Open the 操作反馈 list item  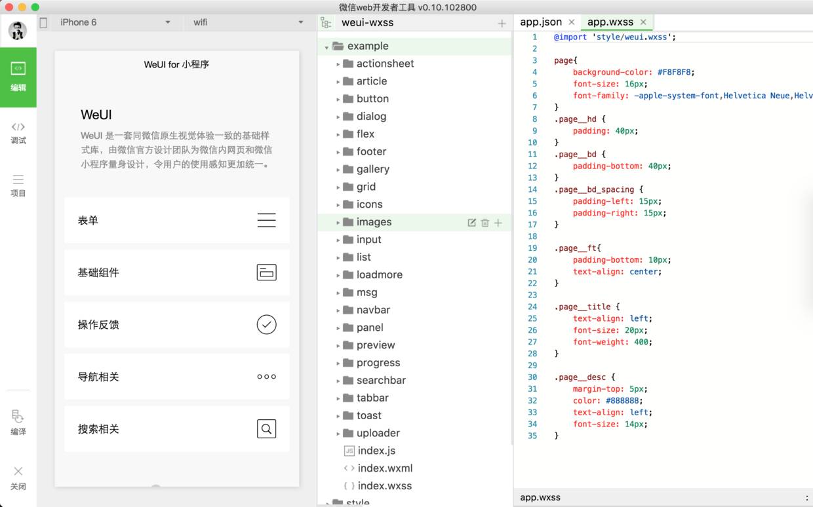click(177, 324)
